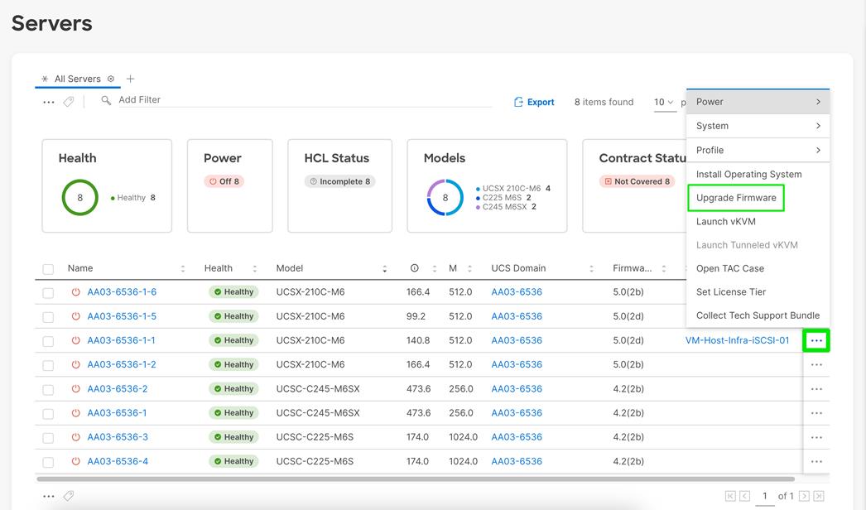Sort by Model column arrows

[x=384, y=268]
